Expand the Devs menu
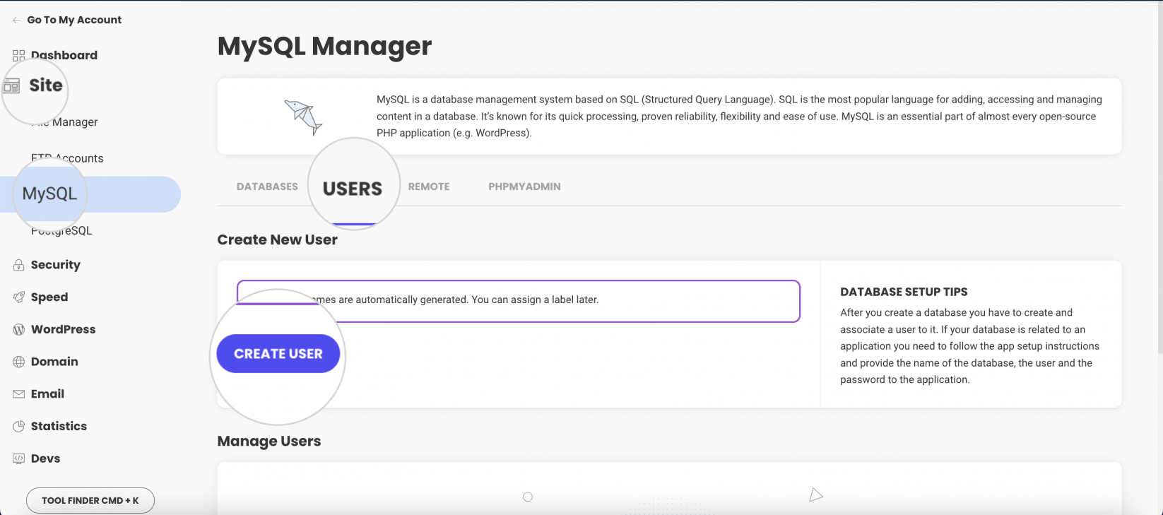The height and width of the screenshot is (515, 1163). coord(45,458)
